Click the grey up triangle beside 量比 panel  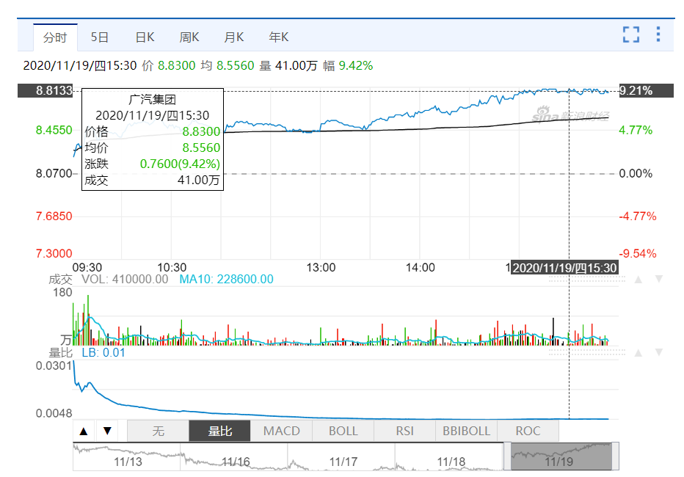(638, 353)
